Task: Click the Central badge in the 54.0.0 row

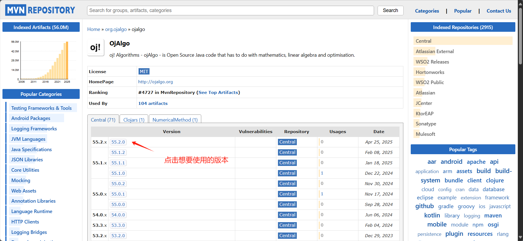Action: coord(287,215)
